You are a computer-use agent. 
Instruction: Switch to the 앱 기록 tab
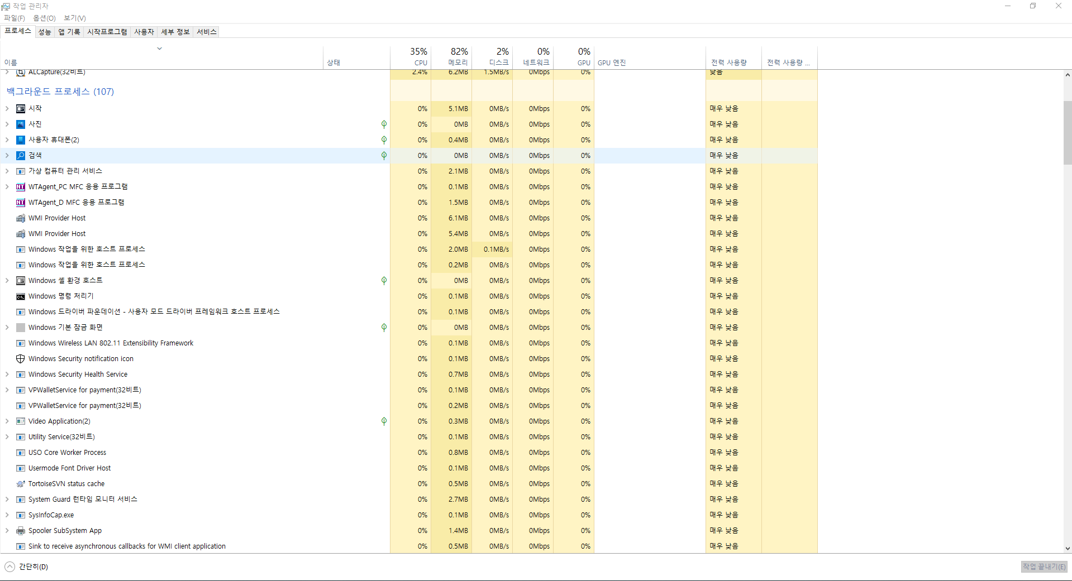69,32
